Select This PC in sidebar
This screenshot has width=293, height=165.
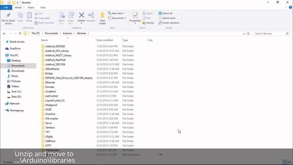(x=12, y=55)
